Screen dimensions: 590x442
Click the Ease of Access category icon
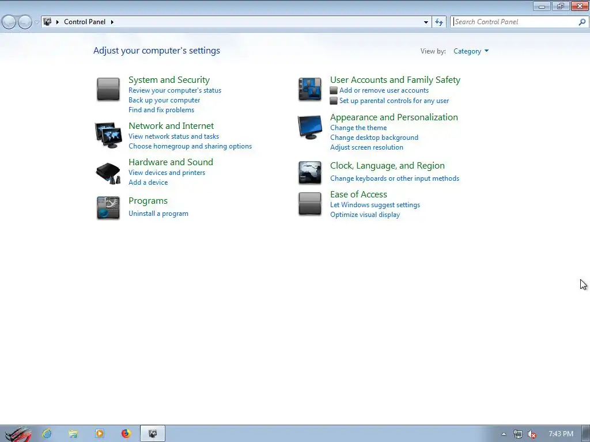pyautogui.click(x=309, y=204)
